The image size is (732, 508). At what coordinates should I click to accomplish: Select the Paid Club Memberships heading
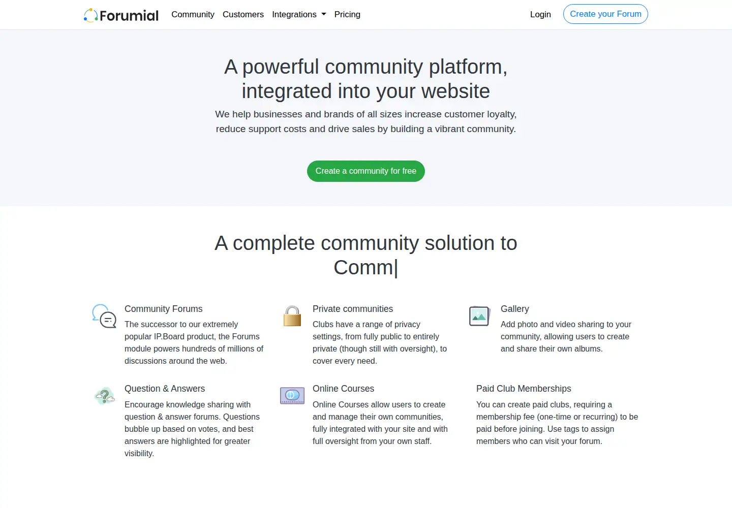pyautogui.click(x=524, y=389)
